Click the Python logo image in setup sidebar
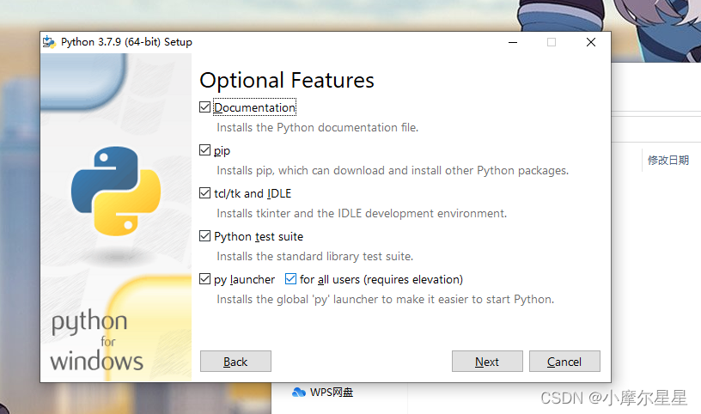Image resolution: width=701 pixels, height=414 pixels. (x=116, y=192)
